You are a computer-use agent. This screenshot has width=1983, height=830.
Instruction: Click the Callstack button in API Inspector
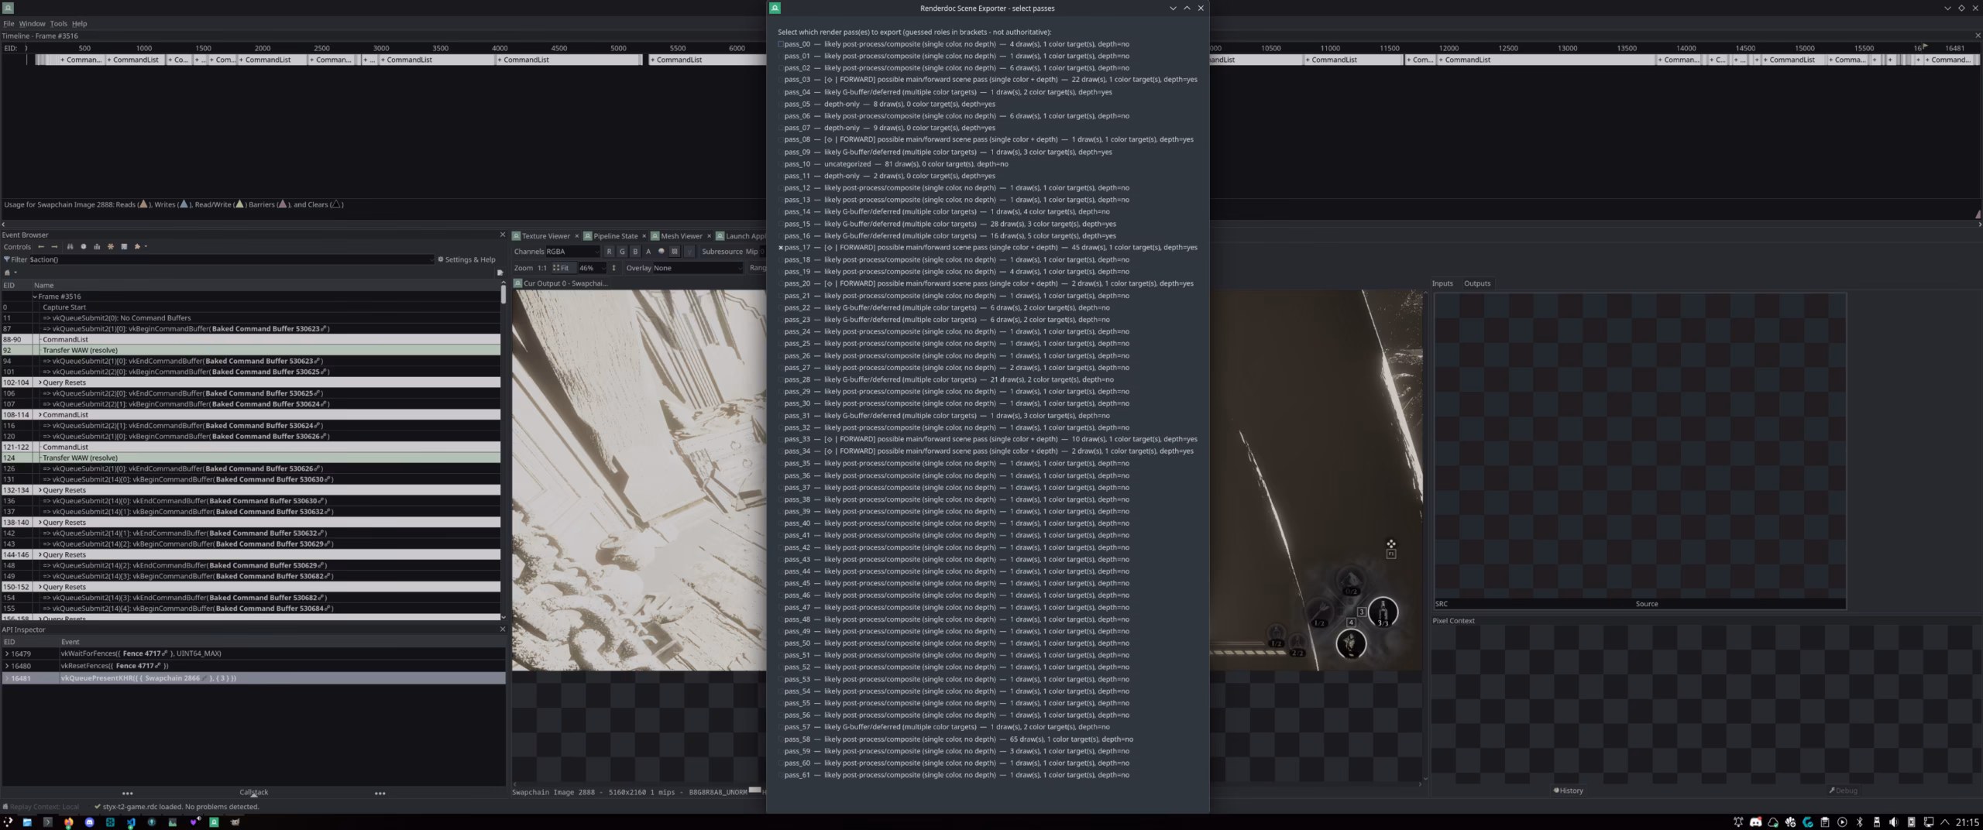(x=254, y=792)
